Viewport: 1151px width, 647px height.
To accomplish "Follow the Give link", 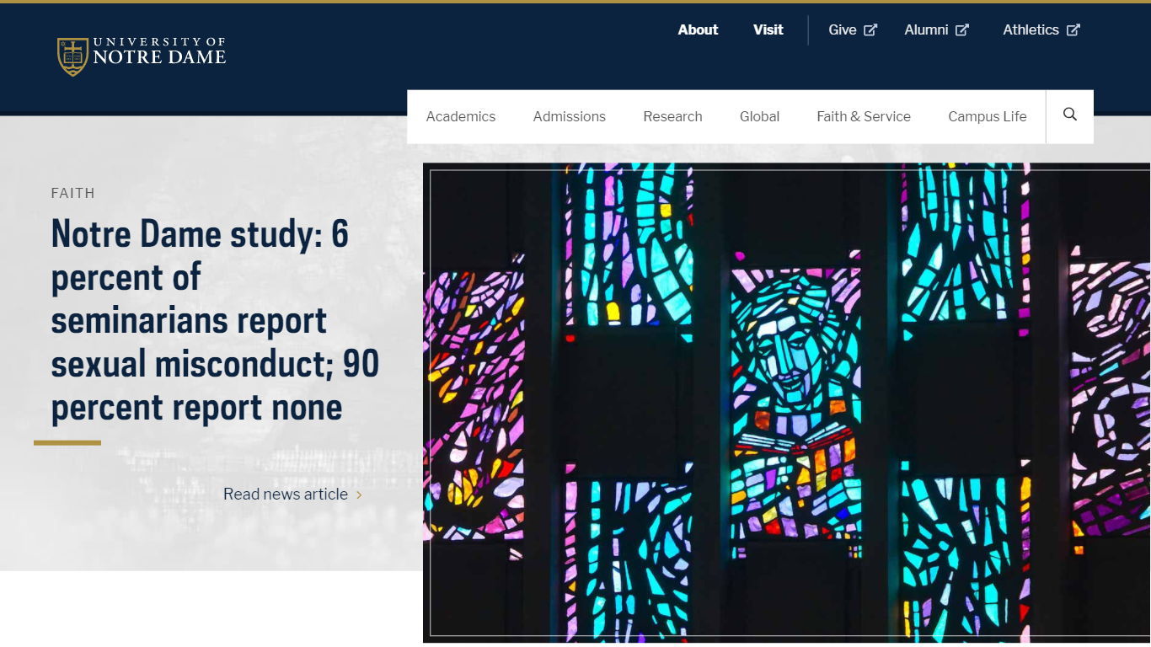I will (842, 29).
